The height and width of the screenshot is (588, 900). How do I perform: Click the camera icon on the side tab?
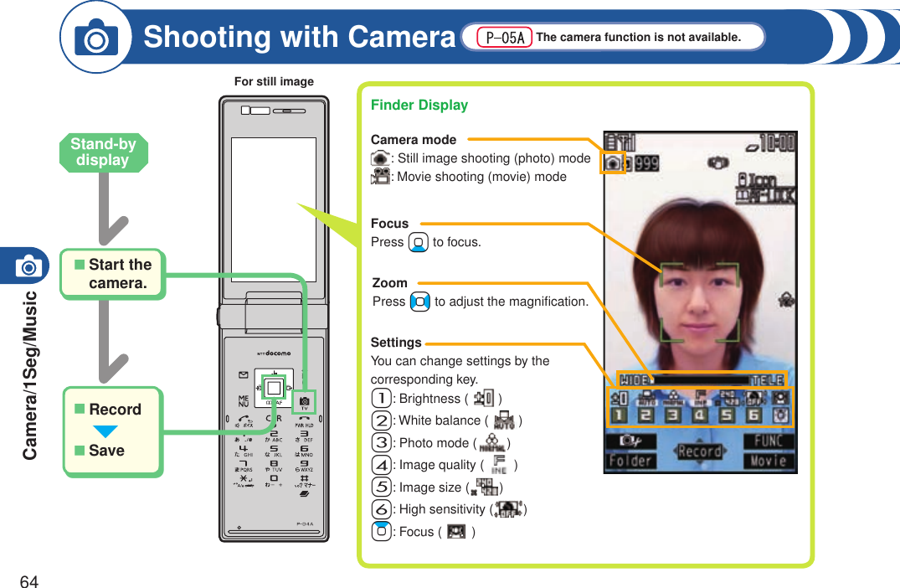pyautogui.click(x=28, y=266)
